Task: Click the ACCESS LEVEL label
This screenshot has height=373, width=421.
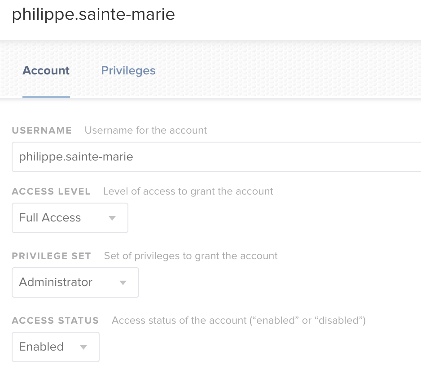Action: (x=51, y=191)
